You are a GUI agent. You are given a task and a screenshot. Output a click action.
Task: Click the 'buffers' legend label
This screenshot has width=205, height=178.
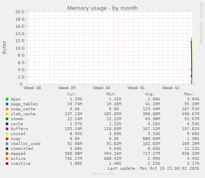(x=19, y=129)
